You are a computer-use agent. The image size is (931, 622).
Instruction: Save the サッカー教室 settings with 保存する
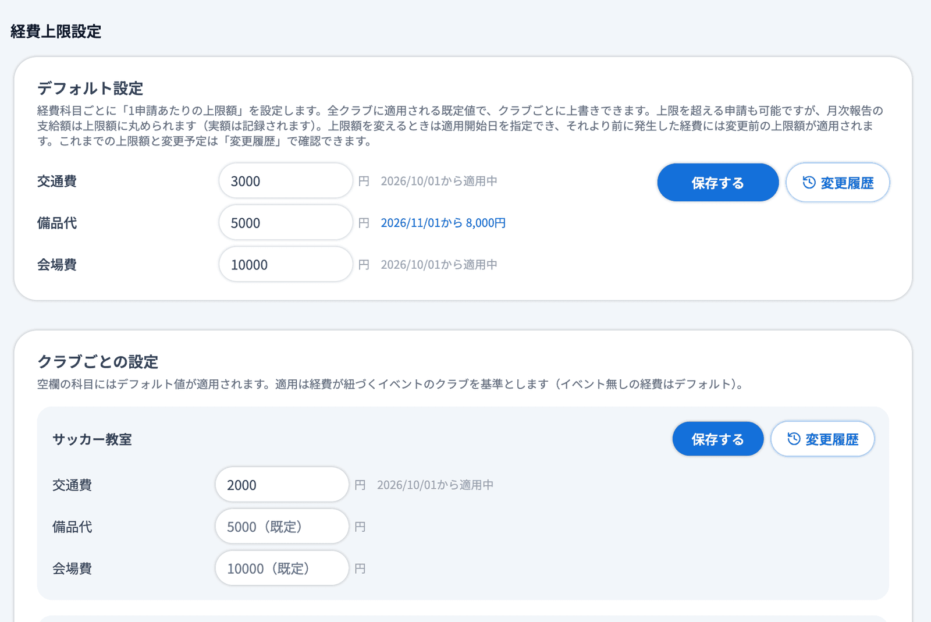coord(717,439)
